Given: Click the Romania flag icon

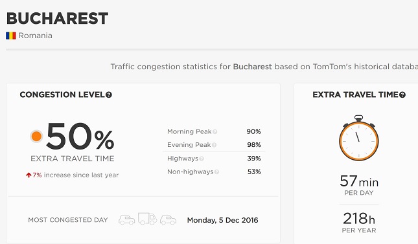Looking at the screenshot, I should point(11,36).
